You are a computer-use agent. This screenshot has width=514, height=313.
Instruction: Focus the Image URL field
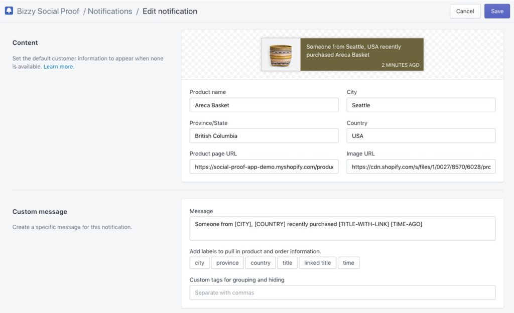pos(421,167)
